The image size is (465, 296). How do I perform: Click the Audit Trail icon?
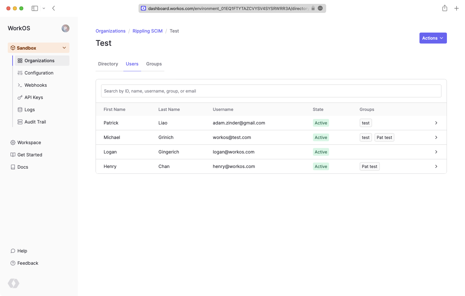click(20, 122)
